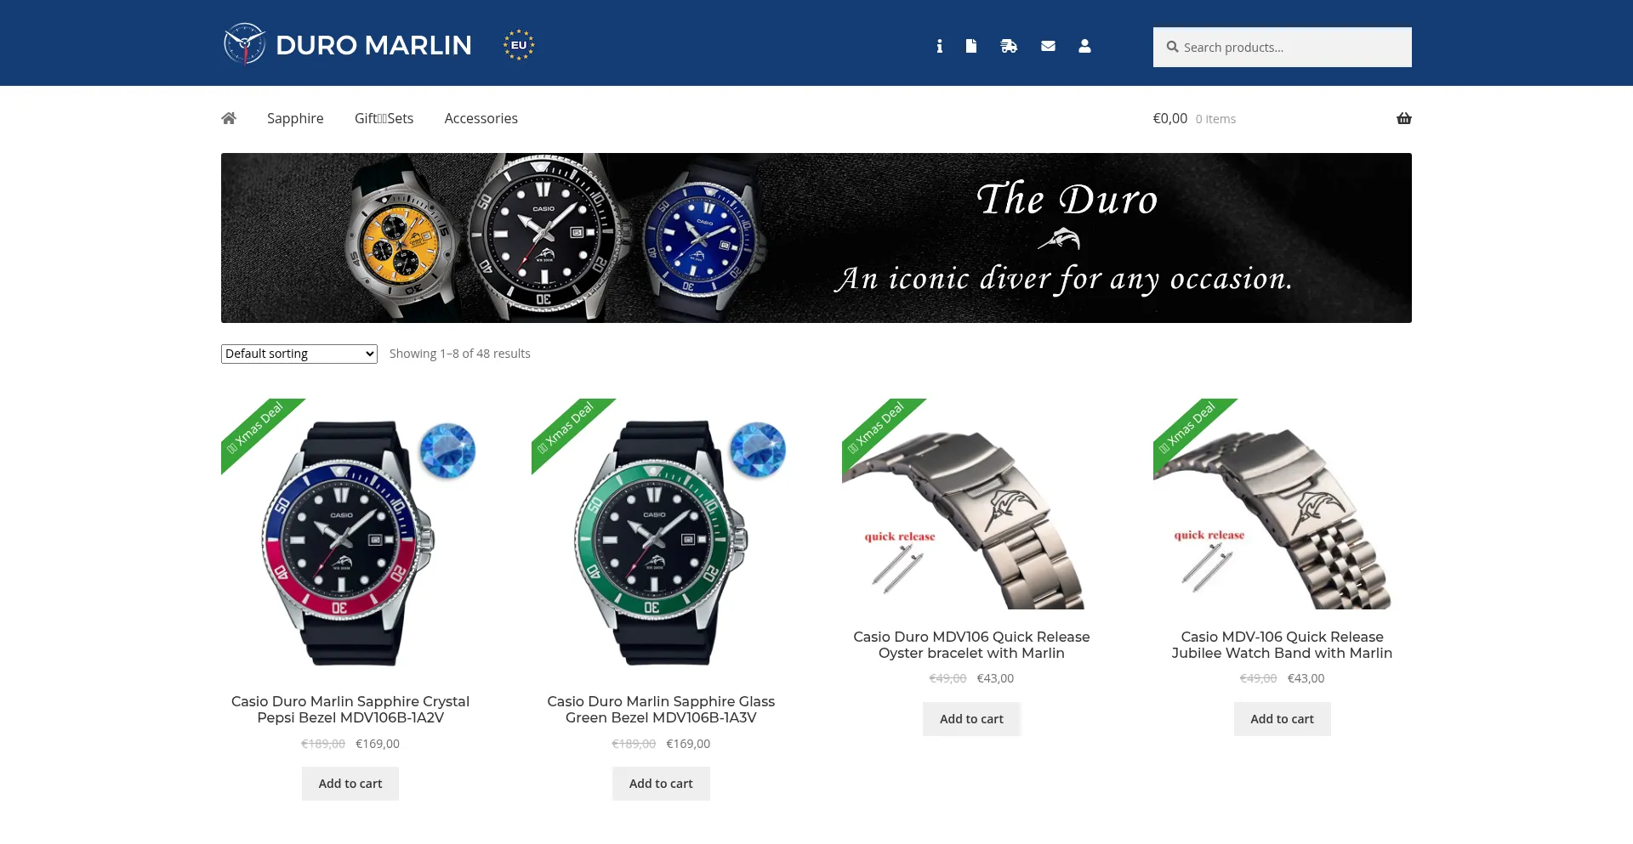This screenshot has height=844, width=1633.
Task: Click the info icon in header
Action: click(x=939, y=46)
